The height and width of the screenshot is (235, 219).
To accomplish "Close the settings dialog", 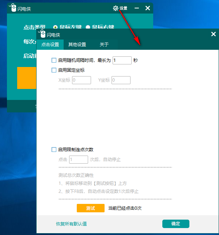I will click(214, 34).
